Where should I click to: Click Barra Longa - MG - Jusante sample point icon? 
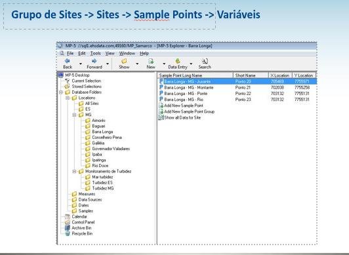coord(161,81)
